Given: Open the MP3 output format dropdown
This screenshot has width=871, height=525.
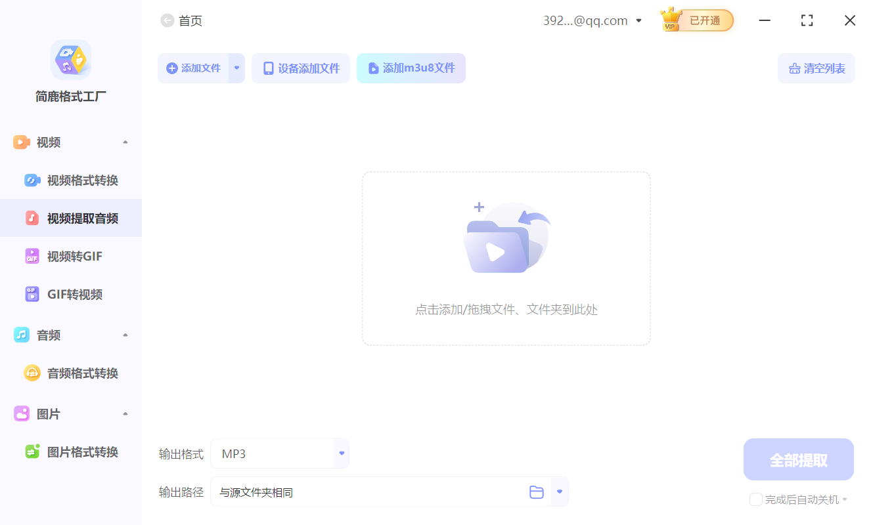Looking at the screenshot, I should [341, 453].
